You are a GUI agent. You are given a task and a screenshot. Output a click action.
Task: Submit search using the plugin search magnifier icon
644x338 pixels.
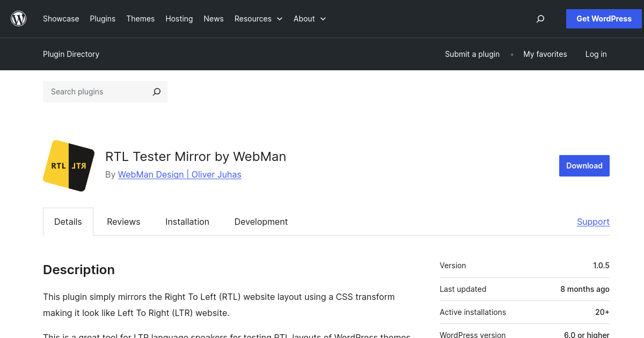click(157, 92)
